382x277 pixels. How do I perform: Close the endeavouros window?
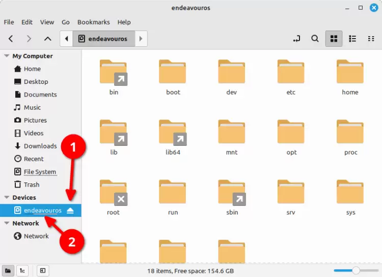[x=374, y=8]
